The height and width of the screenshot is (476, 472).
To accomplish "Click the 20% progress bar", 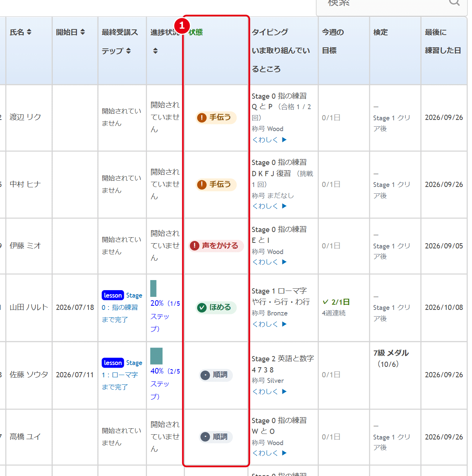I will pyautogui.click(x=153, y=288).
